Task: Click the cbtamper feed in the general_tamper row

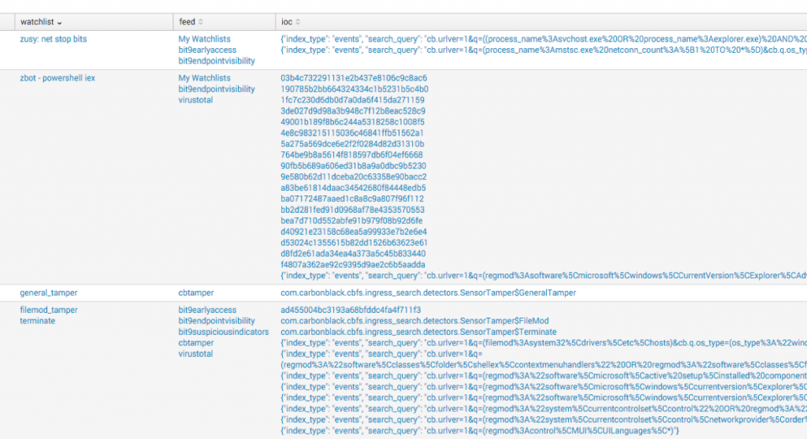Action: pyautogui.click(x=196, y=292)
